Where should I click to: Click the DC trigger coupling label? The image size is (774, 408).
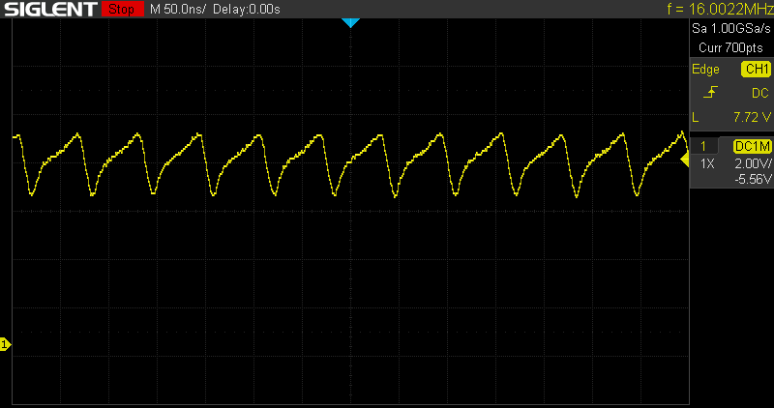click(759, 93)
